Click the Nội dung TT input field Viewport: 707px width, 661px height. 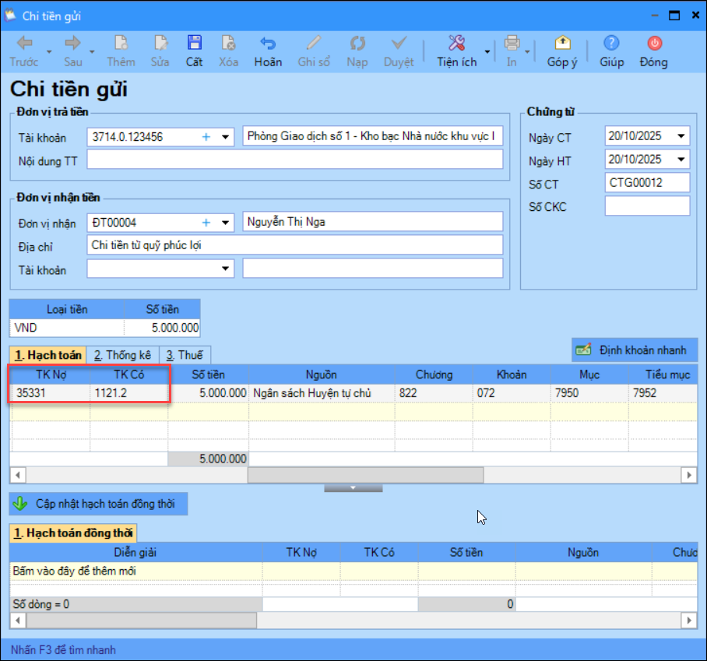point(294,160)
